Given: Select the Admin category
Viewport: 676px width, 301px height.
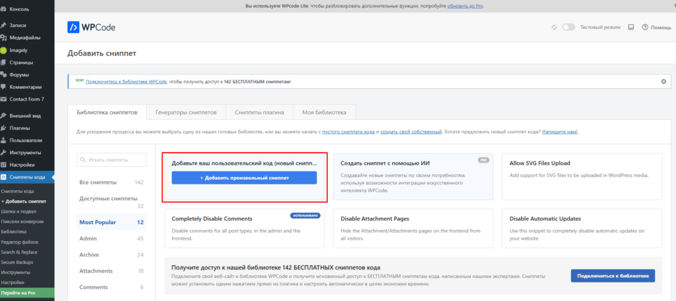Looking at the screenshot, I should [112, 238].
